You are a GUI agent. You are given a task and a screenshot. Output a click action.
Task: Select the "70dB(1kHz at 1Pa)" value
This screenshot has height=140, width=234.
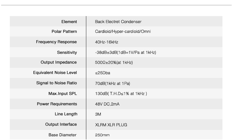(x=113, y=83)
